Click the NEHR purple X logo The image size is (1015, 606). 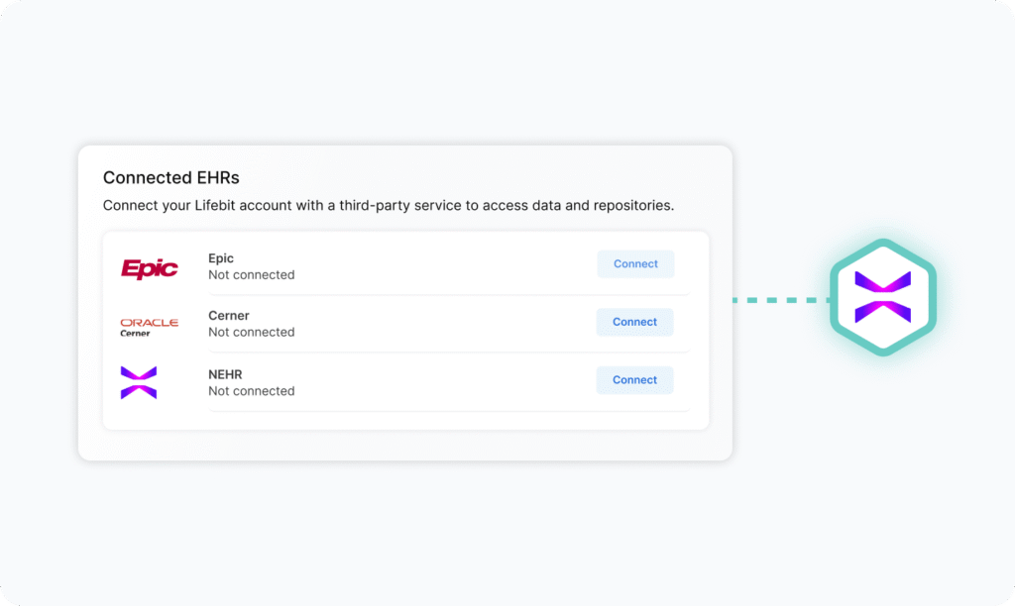139,382
